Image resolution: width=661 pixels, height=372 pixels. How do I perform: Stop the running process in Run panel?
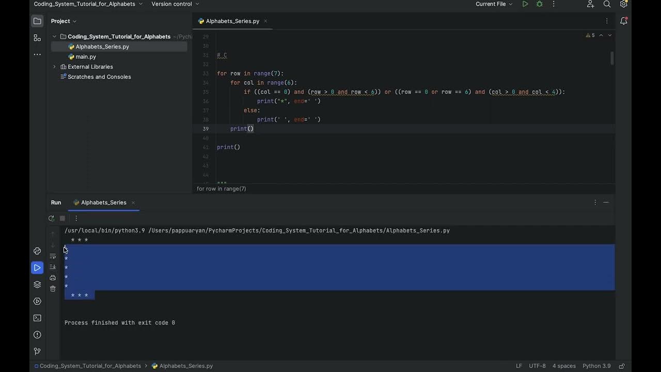pyautogui.click(x=62, y=219)
